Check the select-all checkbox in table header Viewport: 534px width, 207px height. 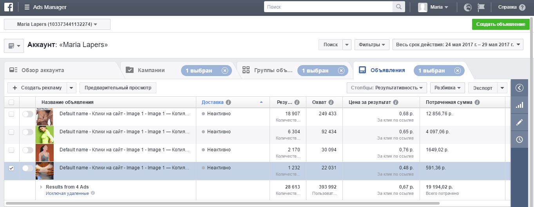click(11, 102)
